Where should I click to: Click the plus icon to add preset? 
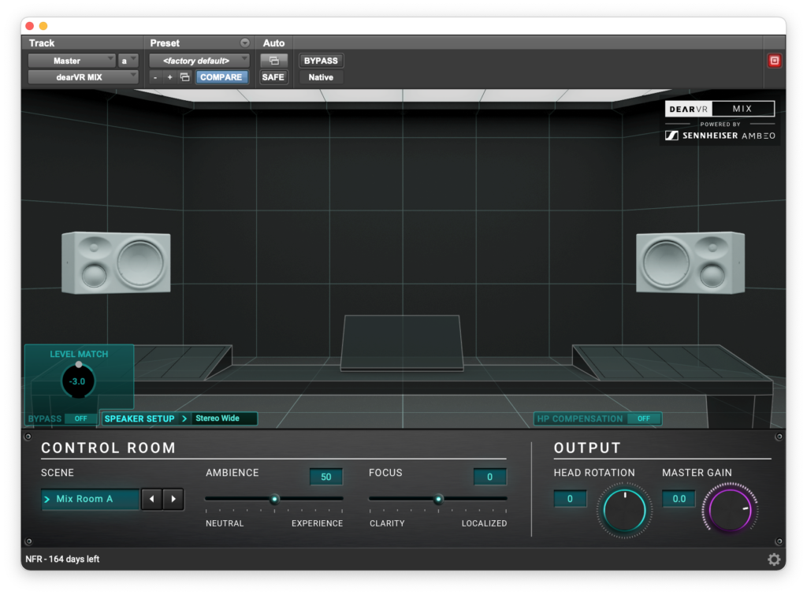pos(169,77)
